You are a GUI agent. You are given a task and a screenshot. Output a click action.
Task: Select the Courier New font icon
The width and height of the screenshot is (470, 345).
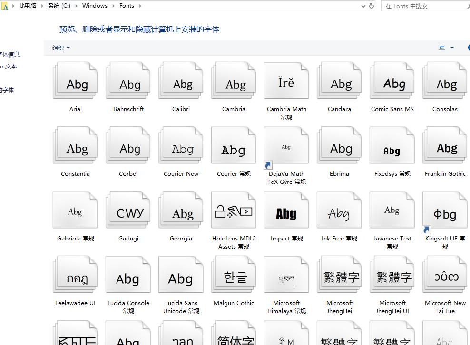(181, 145)
